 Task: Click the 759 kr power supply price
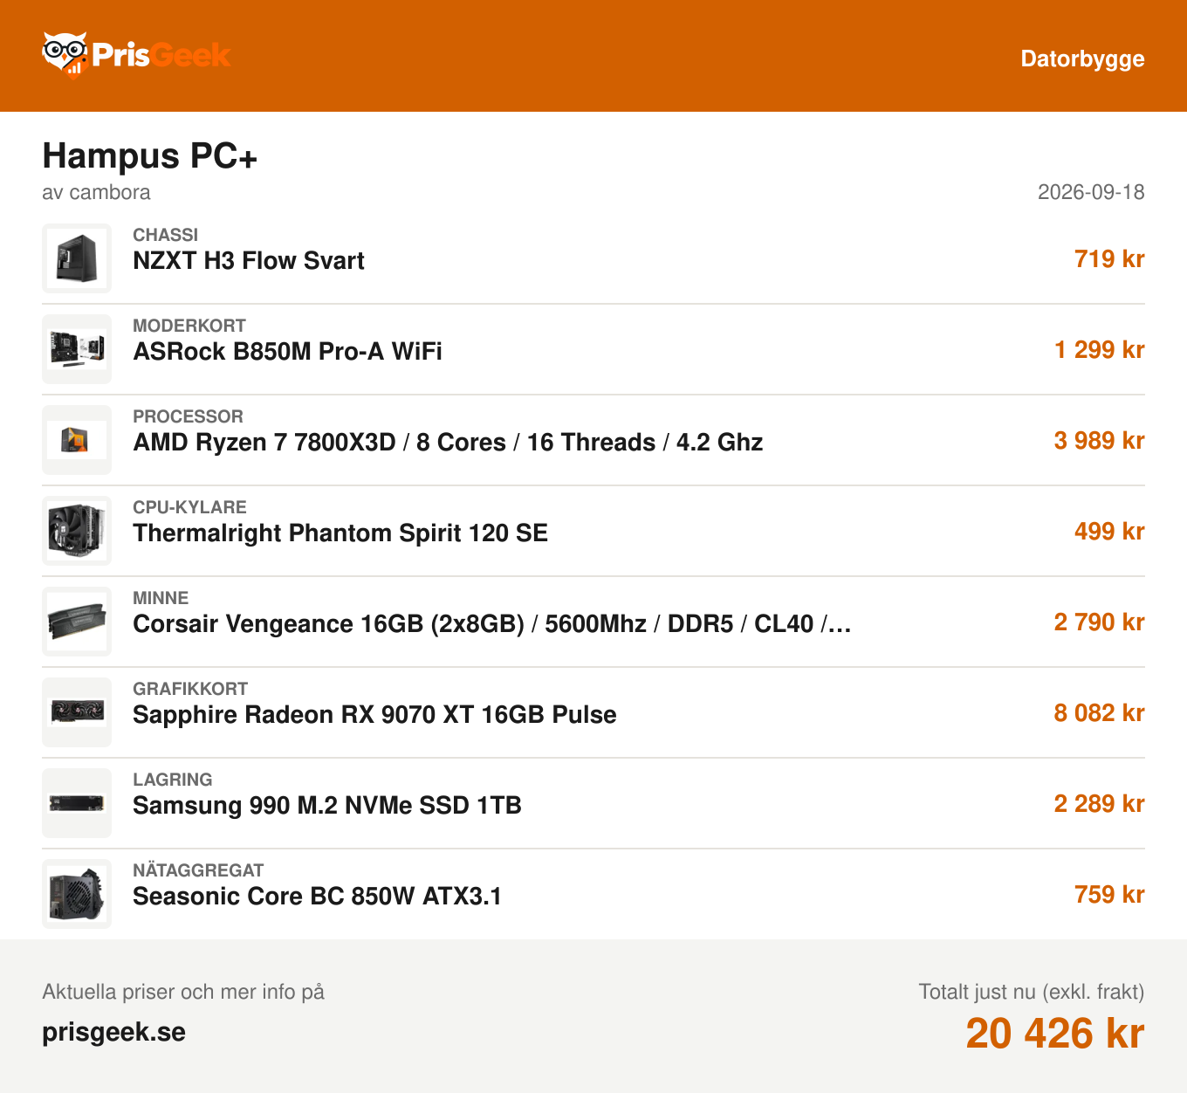[x=1109, y=894]
